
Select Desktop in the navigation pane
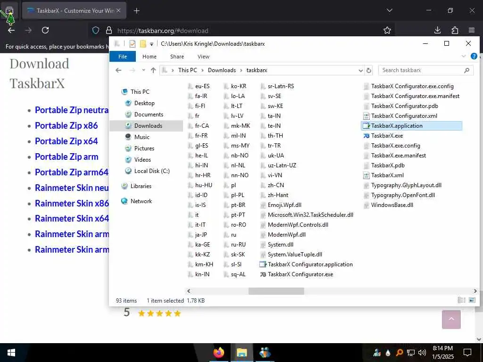coord(144,103)
